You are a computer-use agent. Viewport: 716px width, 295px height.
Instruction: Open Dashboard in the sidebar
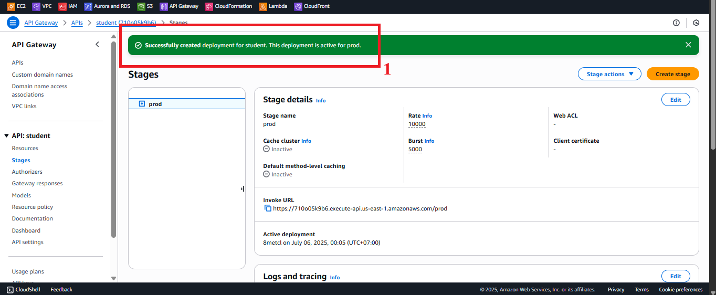(26, 230)
